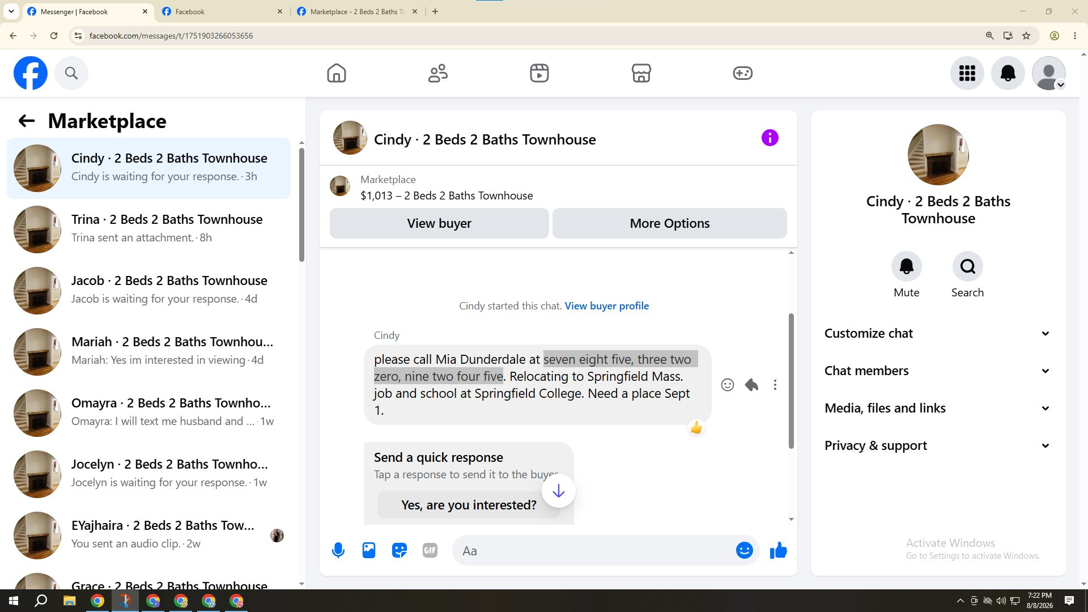Screen dimensions: 1088x612
Task: Click the View buyer button
Action: [x=439, y=223]
